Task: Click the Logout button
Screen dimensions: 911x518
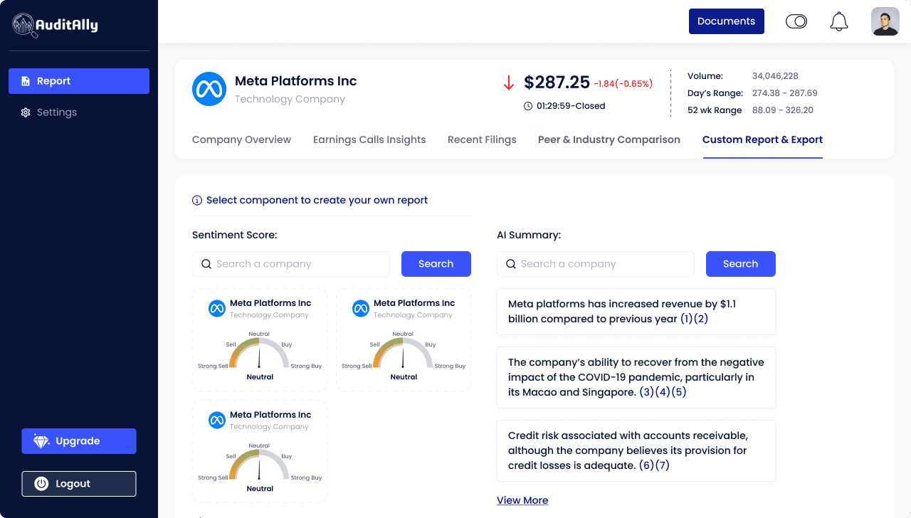Action: coord(79,484)
